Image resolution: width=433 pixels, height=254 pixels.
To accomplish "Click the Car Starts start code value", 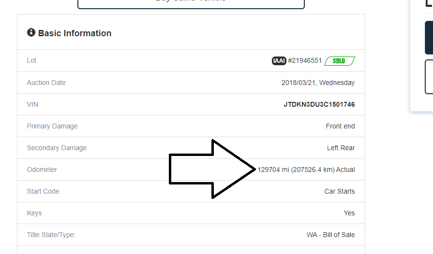I will pos(339,191).
